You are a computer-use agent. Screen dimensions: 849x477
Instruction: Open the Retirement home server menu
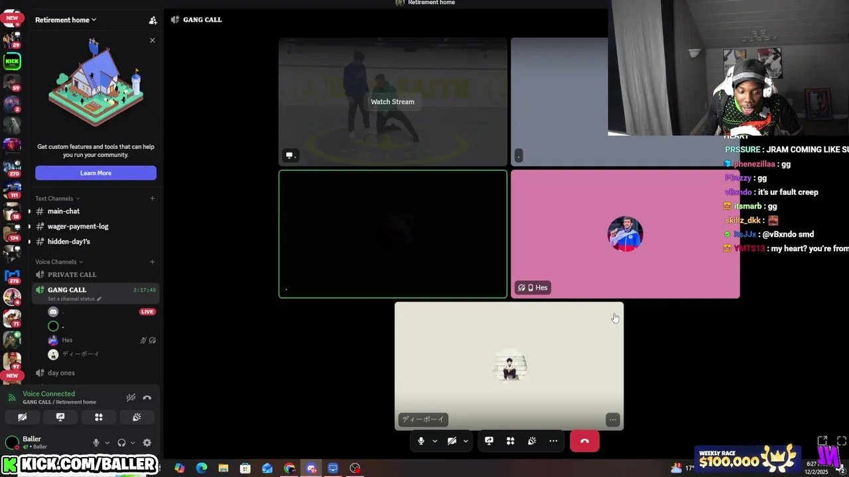tap(66, 20)
